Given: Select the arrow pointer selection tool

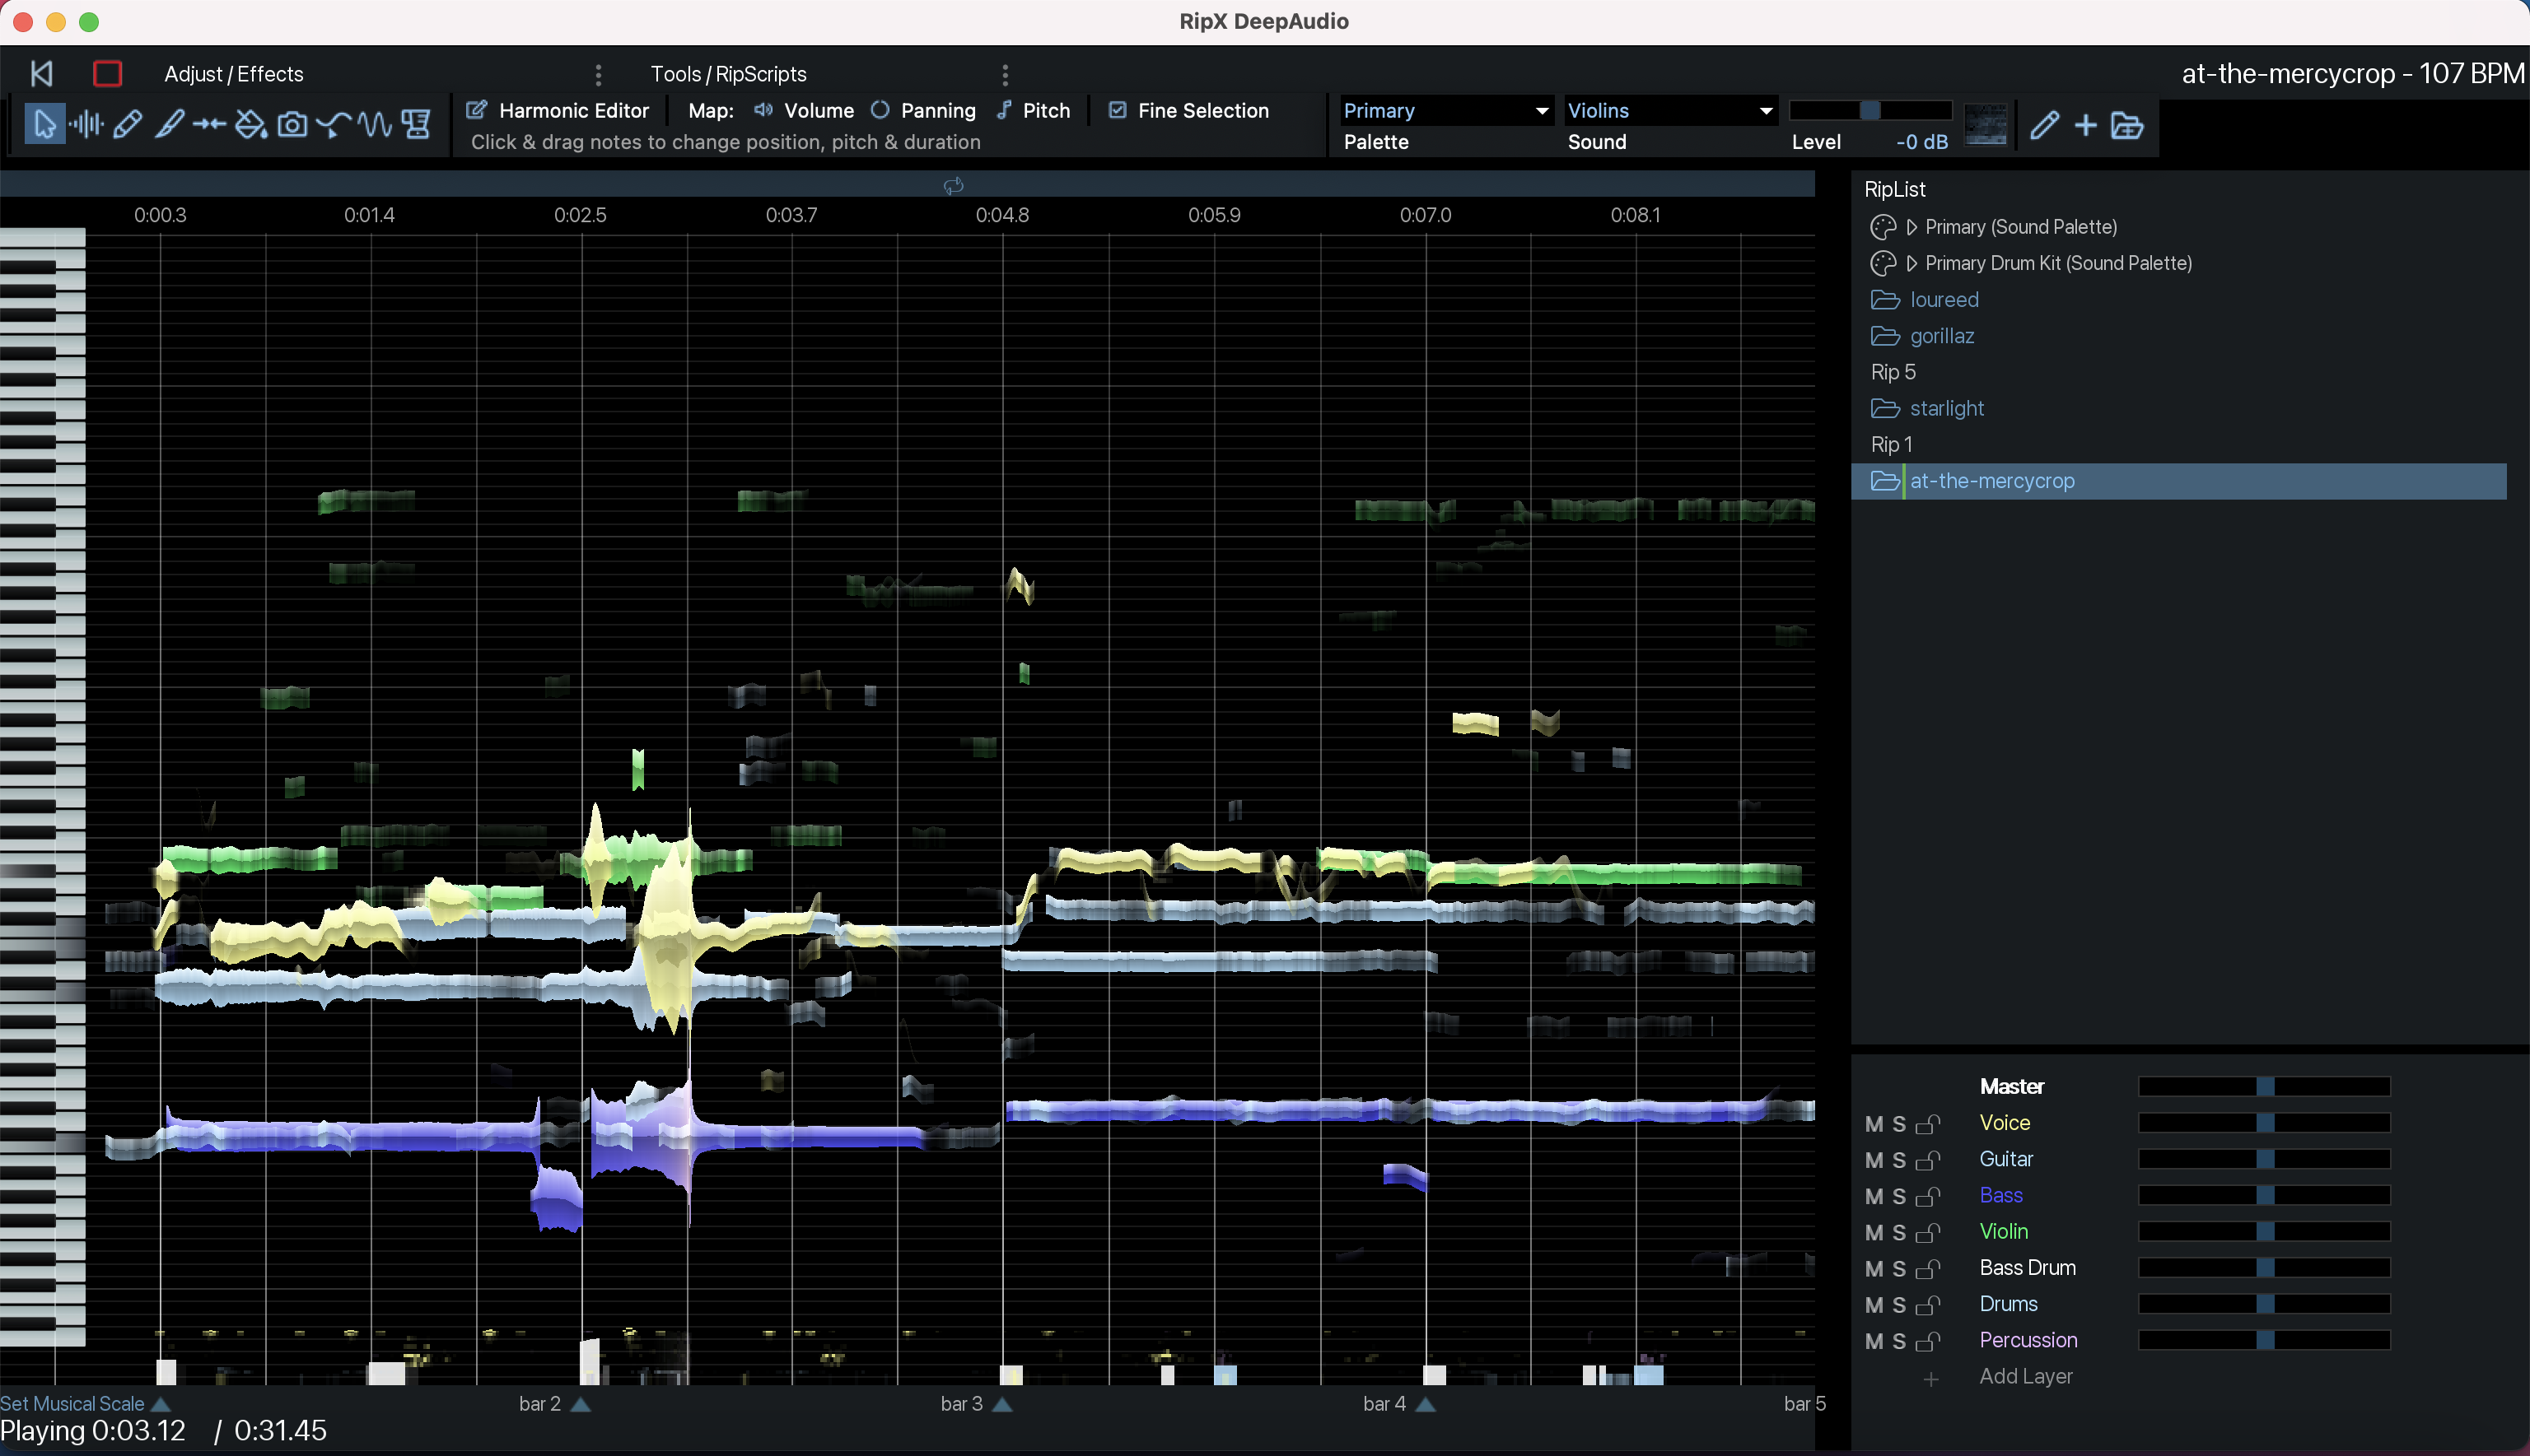Looking at the screenshot, I should (44, 125).
